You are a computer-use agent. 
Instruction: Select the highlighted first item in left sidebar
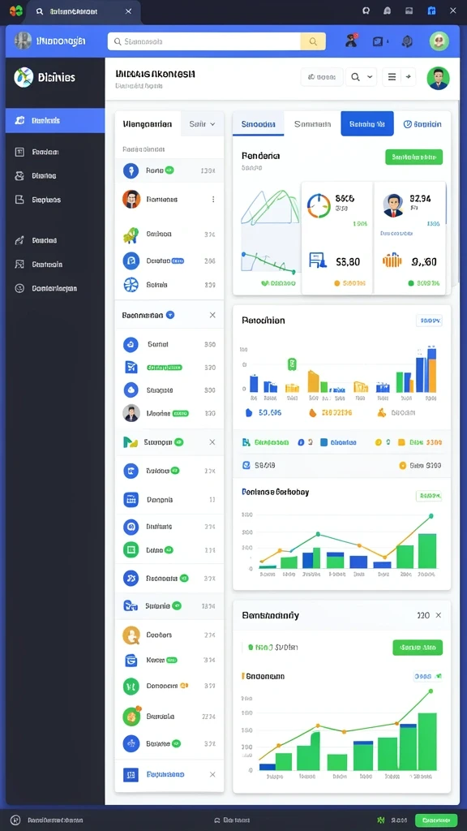(x=55, y=120)
